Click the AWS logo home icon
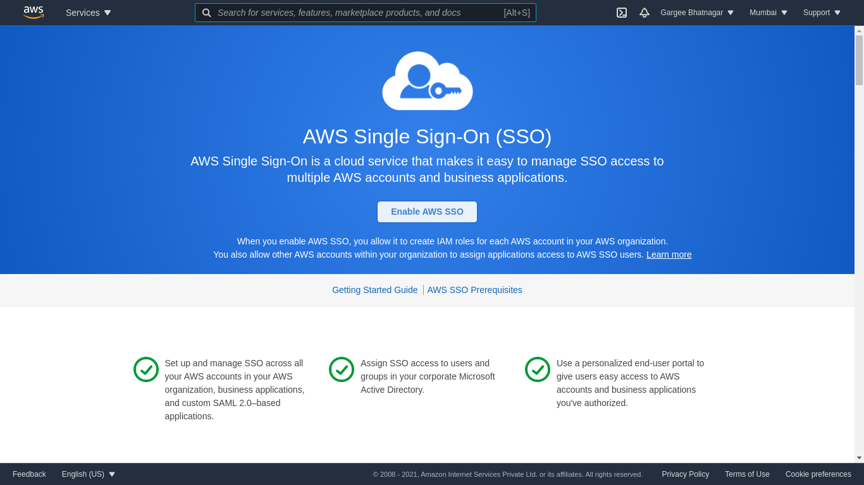The width and height of the screenshot is (864, 485). click(34, 13)
